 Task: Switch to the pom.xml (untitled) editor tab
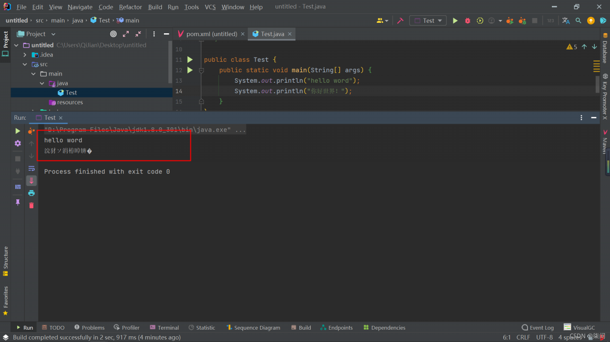pos(211,34)
